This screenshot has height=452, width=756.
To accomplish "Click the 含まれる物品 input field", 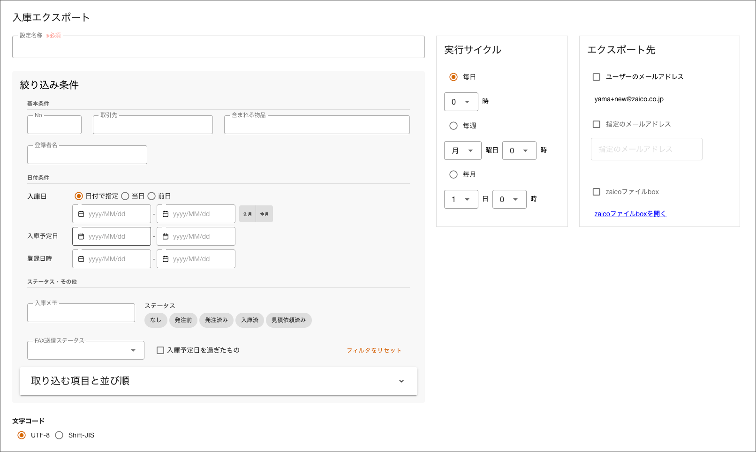I will (x=317, y=125).
